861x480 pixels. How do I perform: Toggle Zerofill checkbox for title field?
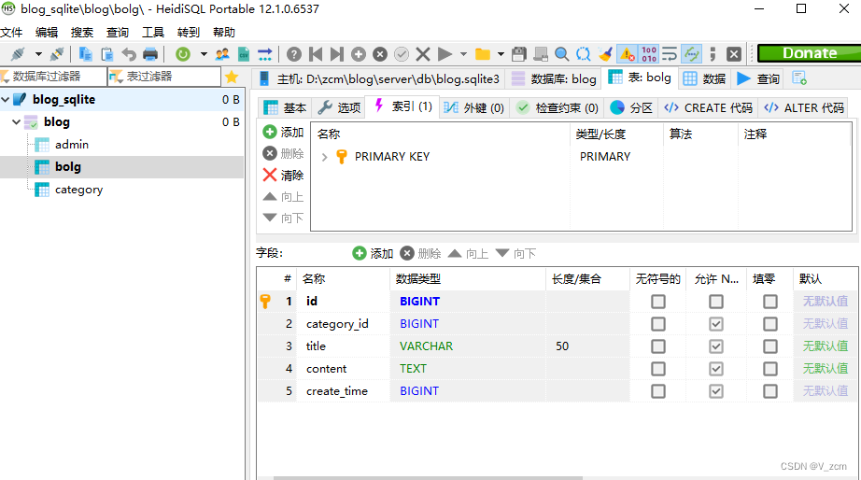(770, 346)
